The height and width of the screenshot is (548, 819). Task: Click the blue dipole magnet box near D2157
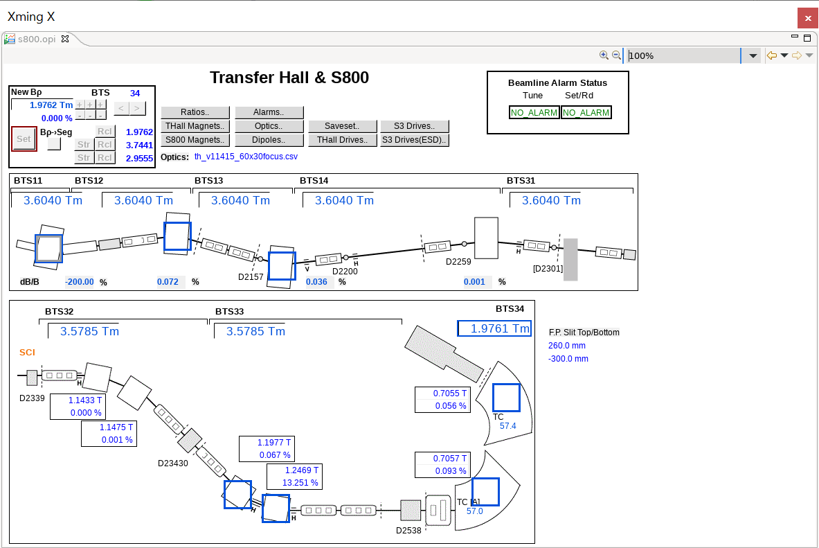tap(282, 266)
